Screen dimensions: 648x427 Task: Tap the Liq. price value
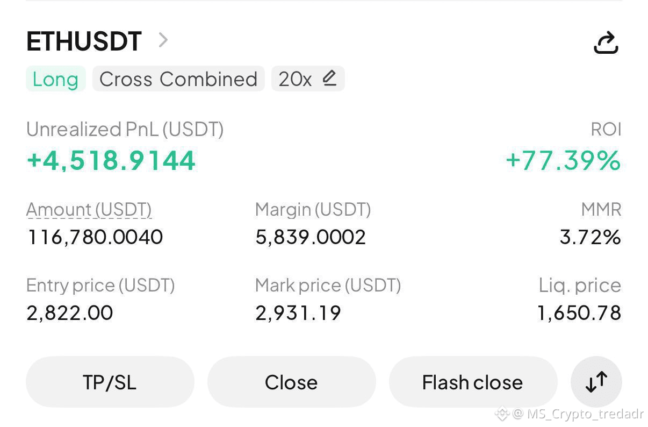click(x=579, y=313)
